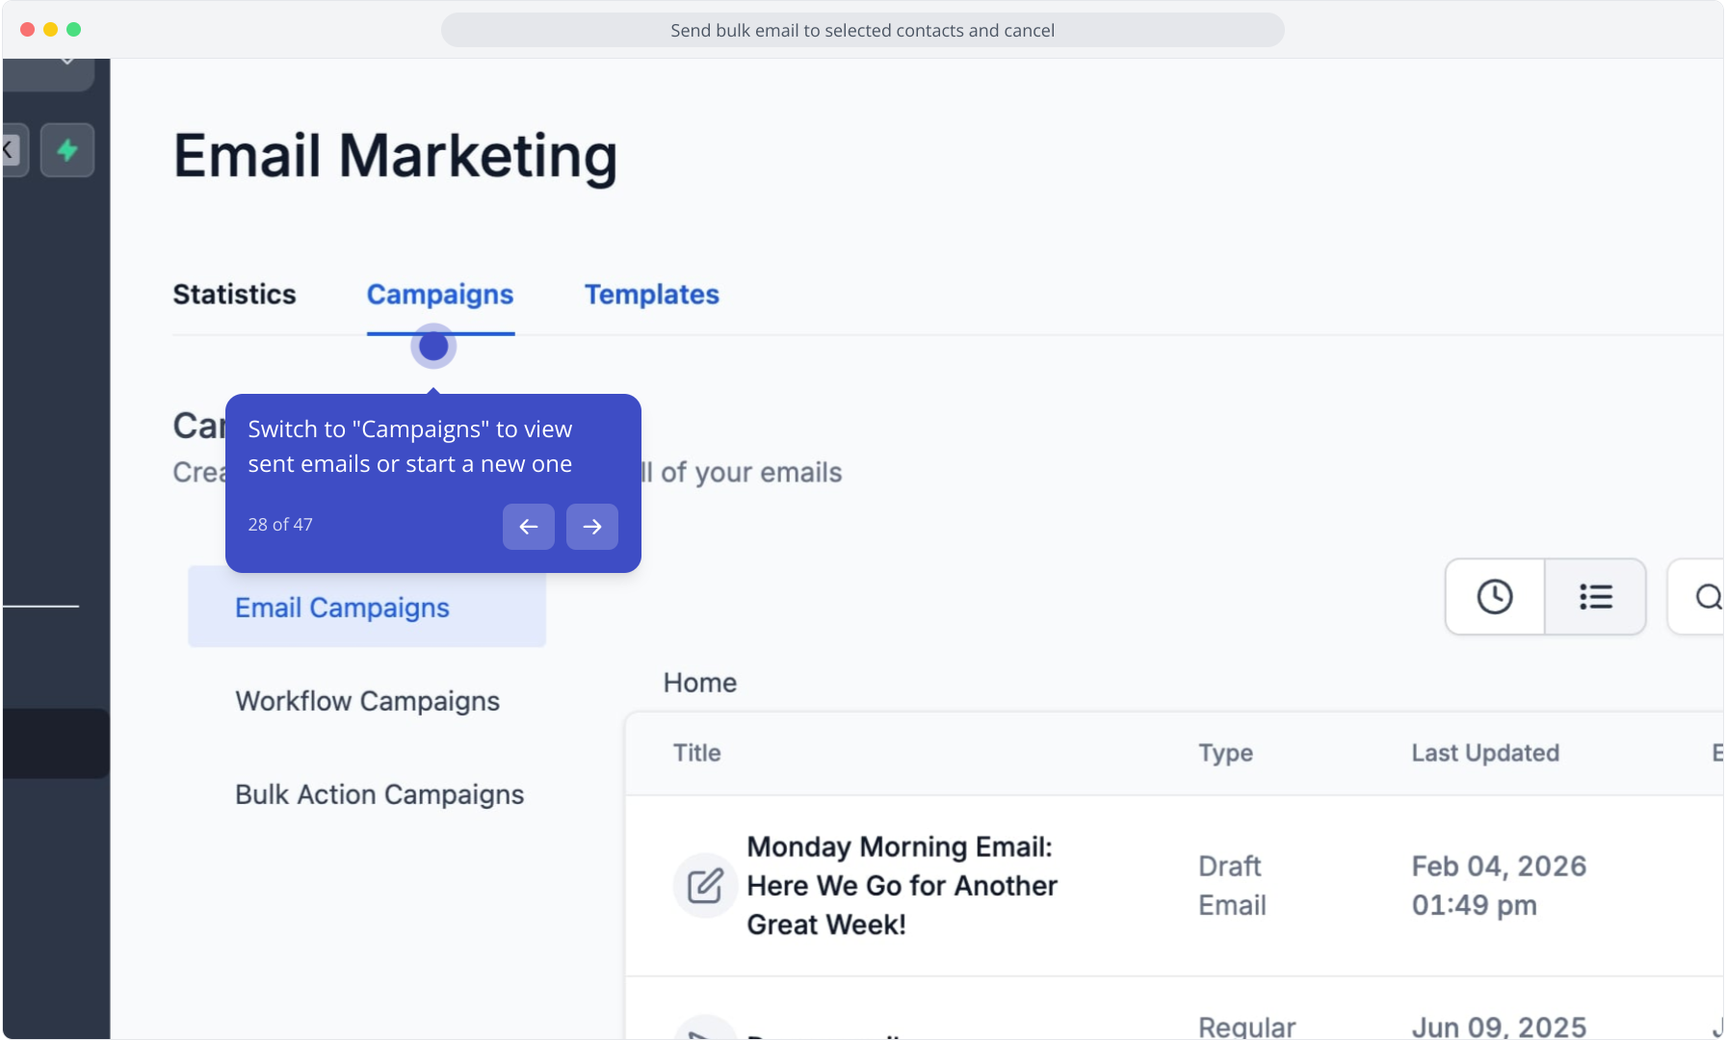
Task: Click the search magnifier icon
Action: pyautogui.click(x=1709, y=597)
